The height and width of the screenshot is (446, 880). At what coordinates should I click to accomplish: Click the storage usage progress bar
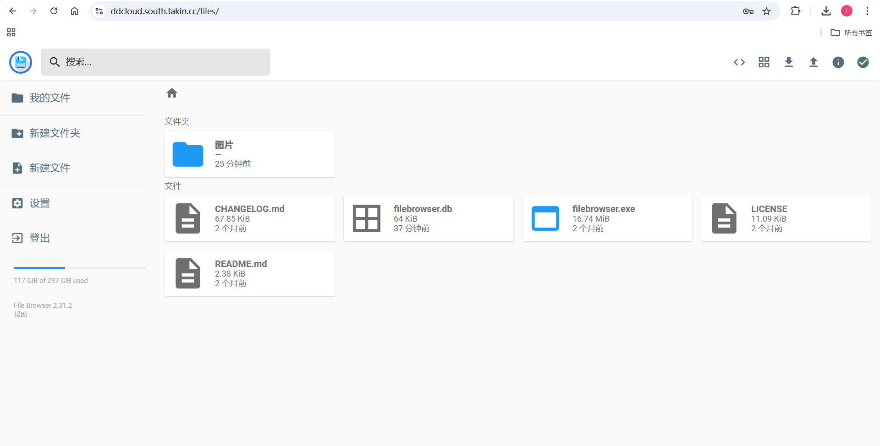(79, 268)
